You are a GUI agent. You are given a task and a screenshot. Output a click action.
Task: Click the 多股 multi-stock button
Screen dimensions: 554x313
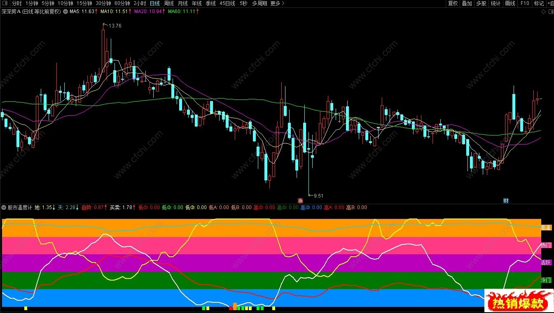point(481,3)
